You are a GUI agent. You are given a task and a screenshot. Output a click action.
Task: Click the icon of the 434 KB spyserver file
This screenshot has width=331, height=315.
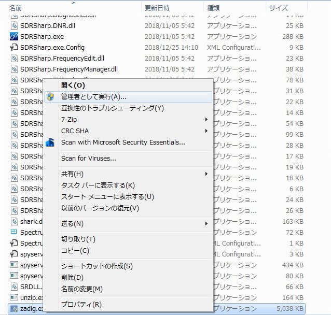click(14, 265)
